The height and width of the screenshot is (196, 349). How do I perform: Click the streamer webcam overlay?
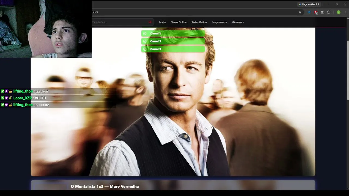46,29
